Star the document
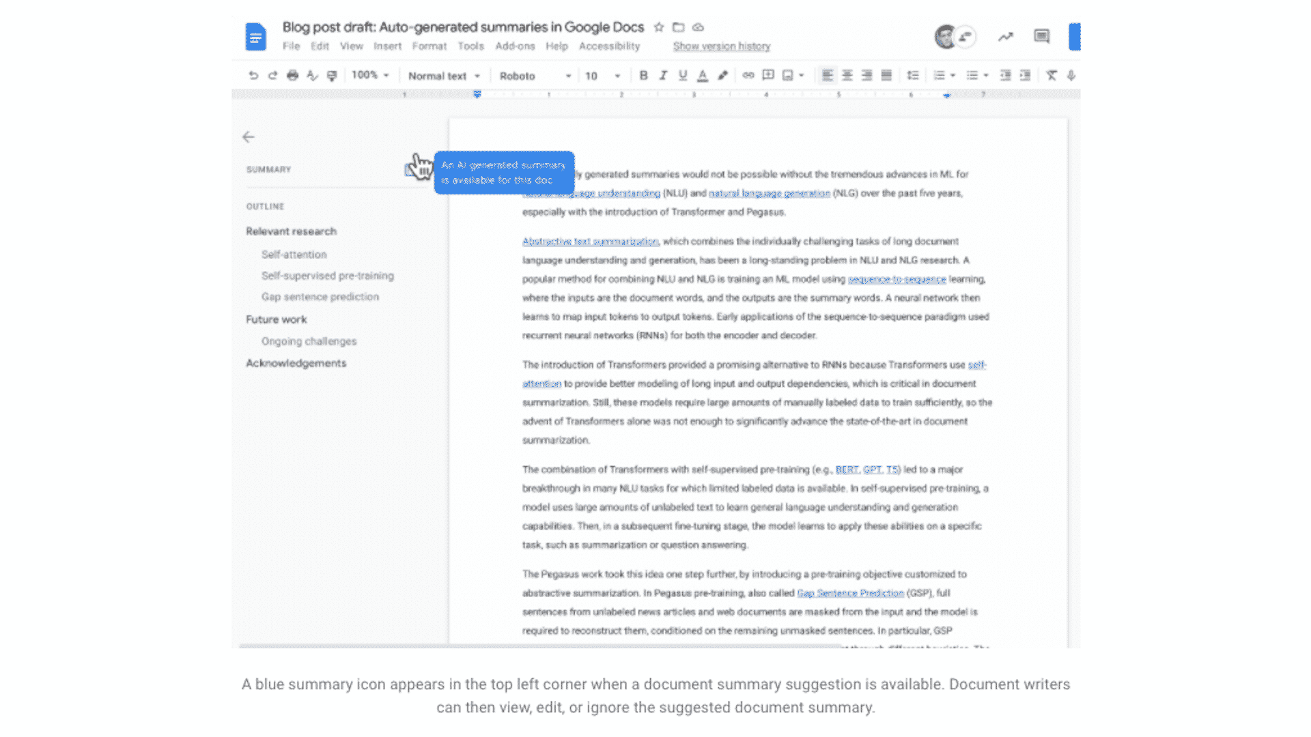Screen dimensions: 1311x737 [x=659, y=27]
